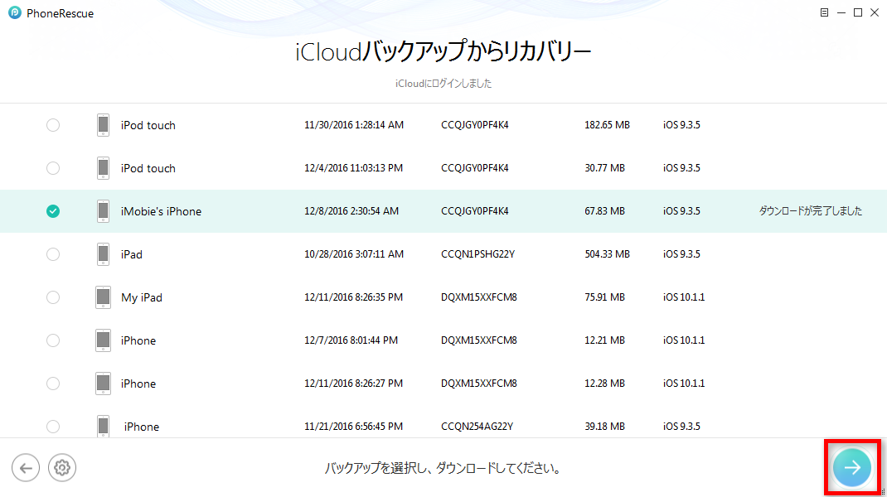The image size is (887, 497).
Task: Select the 30.77 MB iPod touch backup
Action: pos(53,168)
